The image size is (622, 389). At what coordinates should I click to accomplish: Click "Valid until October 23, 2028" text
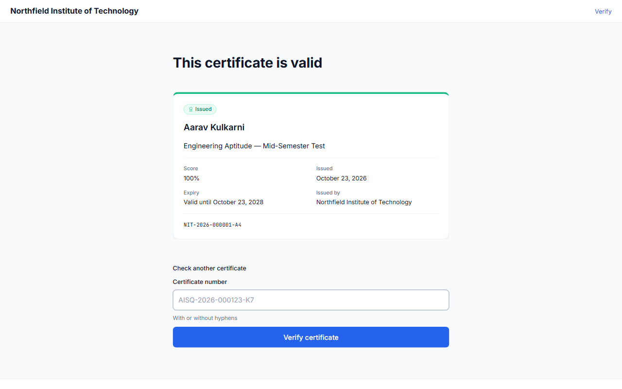[x=224, y=202]
